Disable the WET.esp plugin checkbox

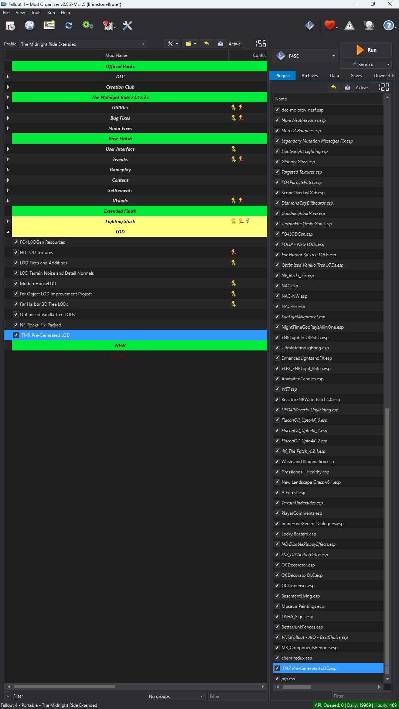coord(277,389)
